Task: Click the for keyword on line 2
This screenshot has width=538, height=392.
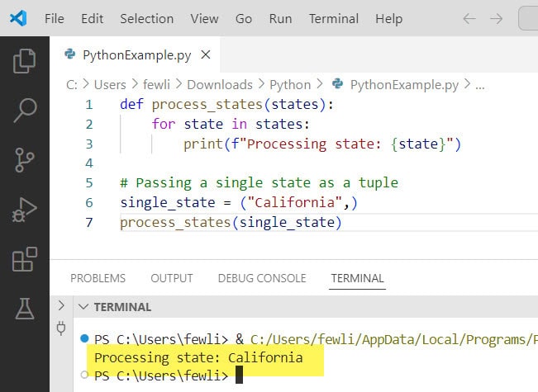Action: (164, 124)
